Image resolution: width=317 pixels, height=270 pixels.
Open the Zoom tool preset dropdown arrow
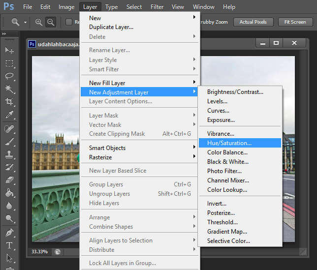(25, 22)
